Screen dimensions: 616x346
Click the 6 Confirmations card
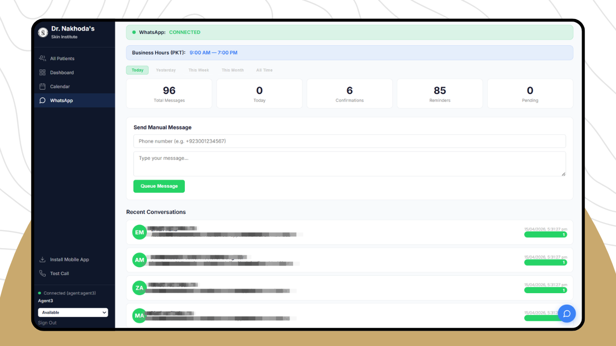click(350, 93)
